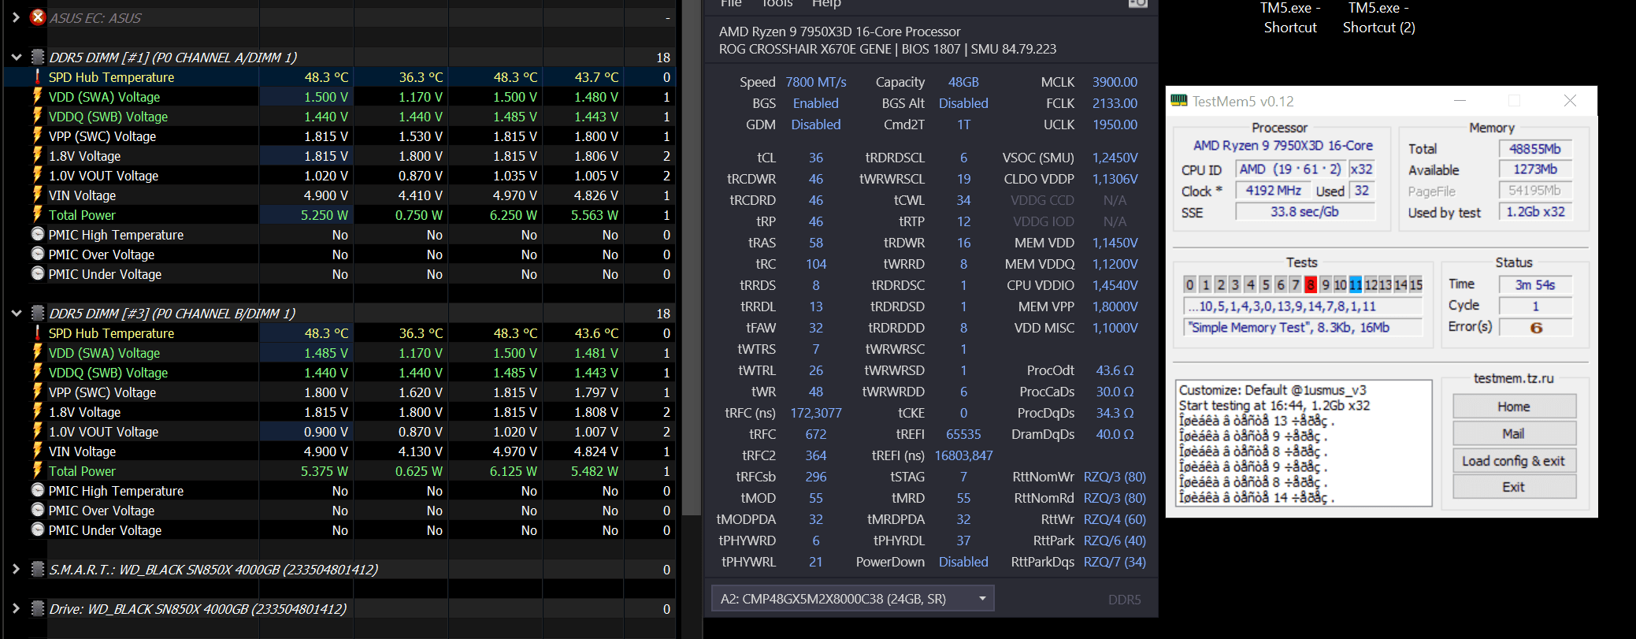The image size is (1636, 639).
Task: Click drive icon of S.M.A.R.T. WD_BLACK SN850X row
Action: pos(37,569)
